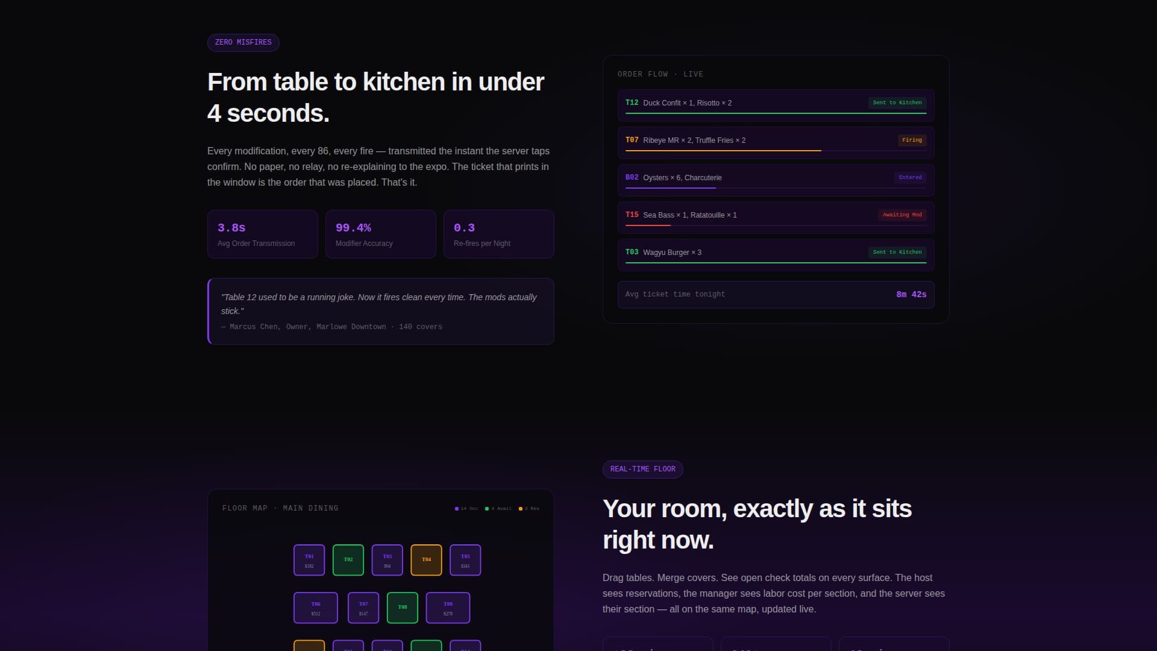The width and height of the screenshot is (1157, 651).
Task: Click the ORDER FLOW · LIVE header
Action: (x=660, y=74)
